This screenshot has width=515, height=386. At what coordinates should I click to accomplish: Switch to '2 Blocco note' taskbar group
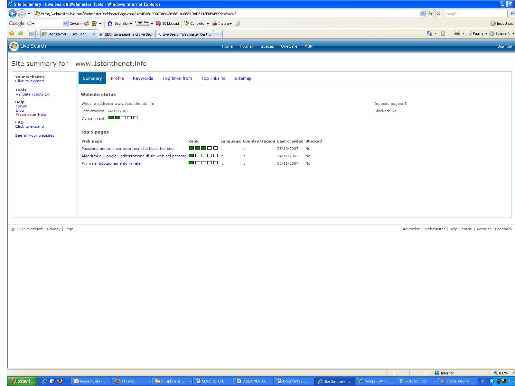417,381
